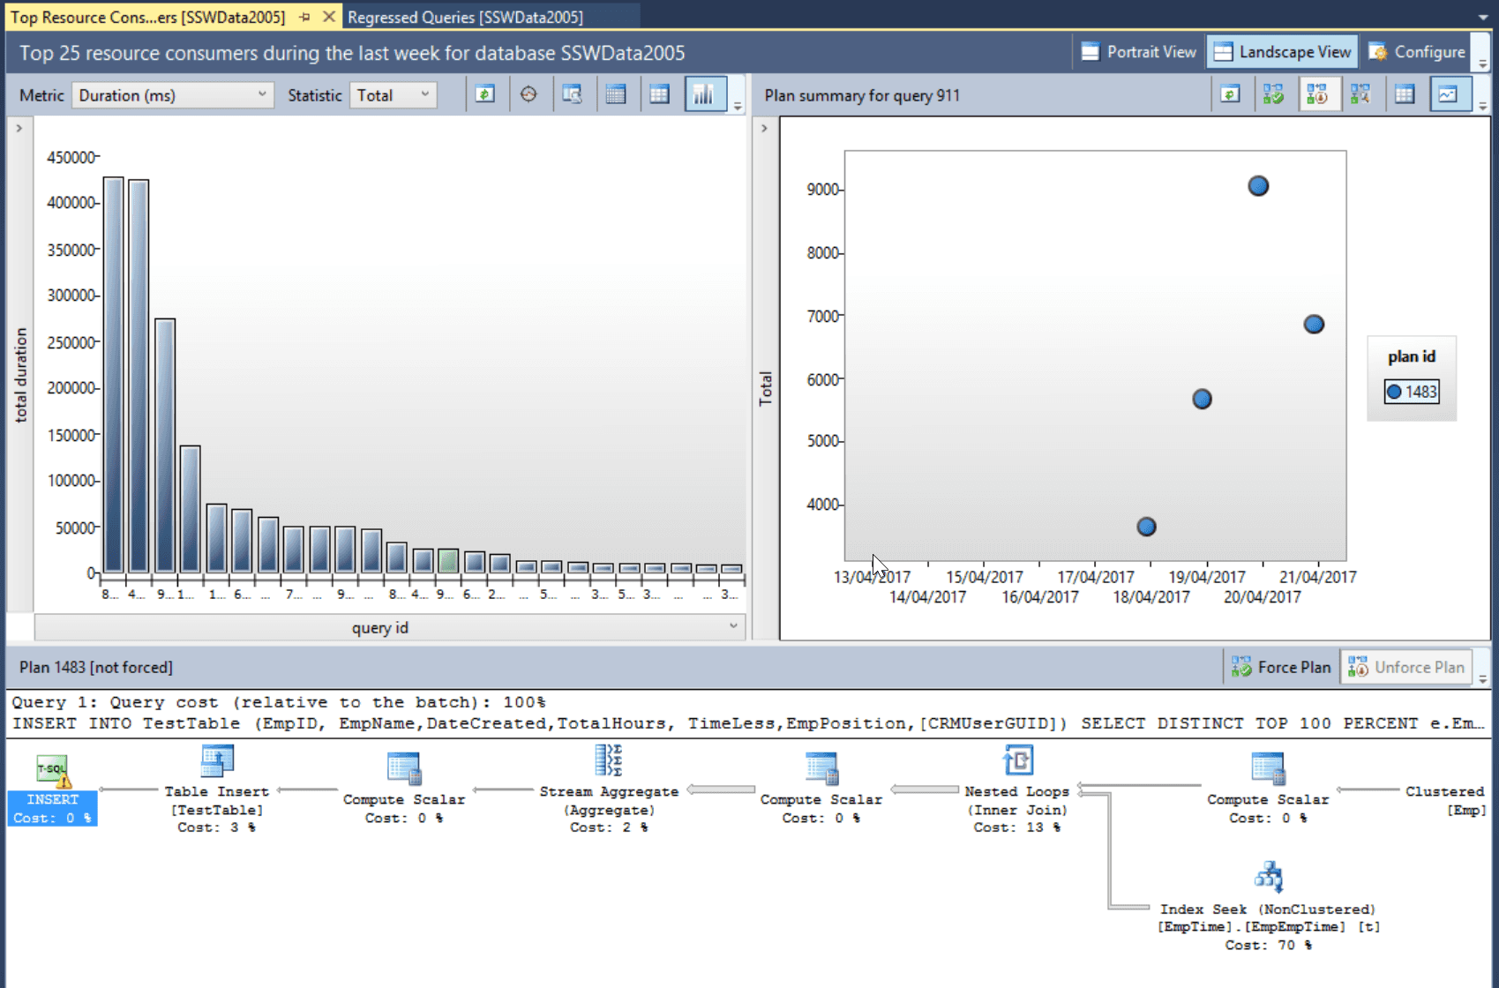
Task: Open the view query text icon
Action: [x=572, y=94]
